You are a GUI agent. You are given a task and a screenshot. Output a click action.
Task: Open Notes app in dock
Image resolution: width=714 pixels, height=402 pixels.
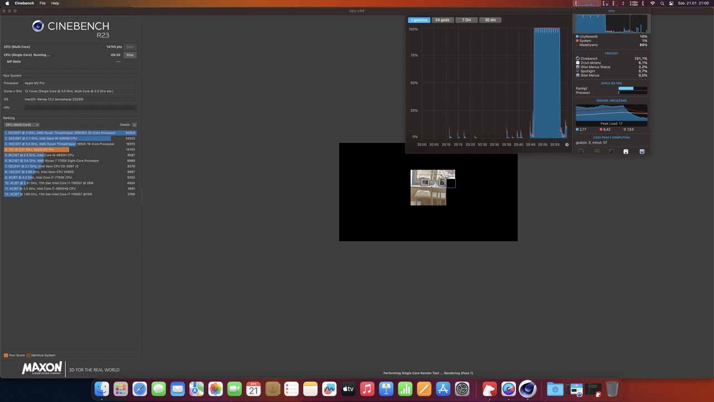pyautogui.click(x=311, y=389)
